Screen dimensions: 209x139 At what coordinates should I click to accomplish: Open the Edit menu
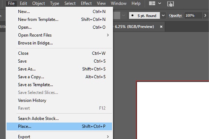coord(23,3)
